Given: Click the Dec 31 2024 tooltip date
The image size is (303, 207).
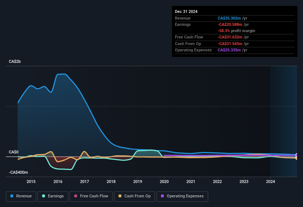Looking at the screenshot, I should pyautogui.click(x=186, y=11).
